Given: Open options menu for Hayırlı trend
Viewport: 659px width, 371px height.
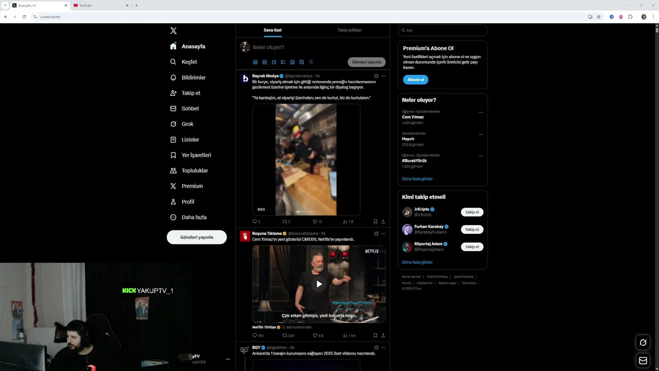Looking at the screenshot, I should coord(481,134).
